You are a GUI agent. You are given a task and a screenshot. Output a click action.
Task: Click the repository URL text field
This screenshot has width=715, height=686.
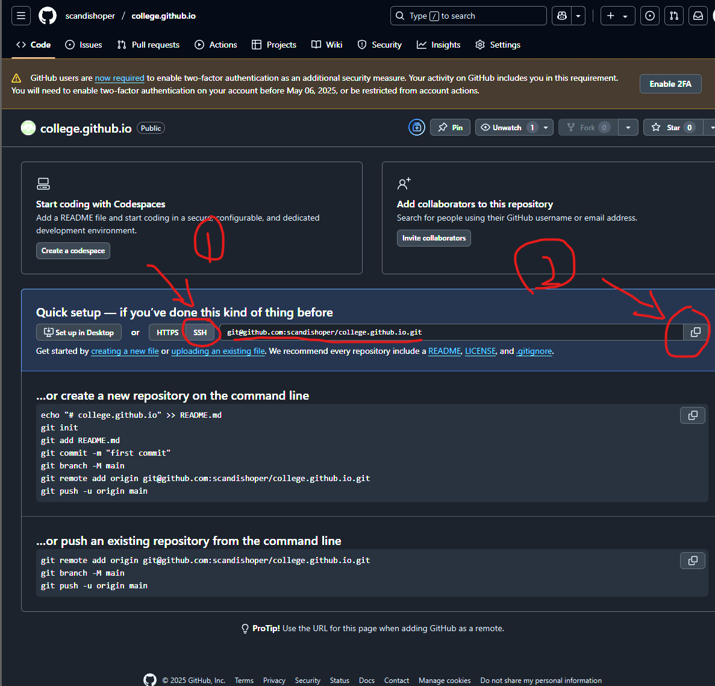451,332
